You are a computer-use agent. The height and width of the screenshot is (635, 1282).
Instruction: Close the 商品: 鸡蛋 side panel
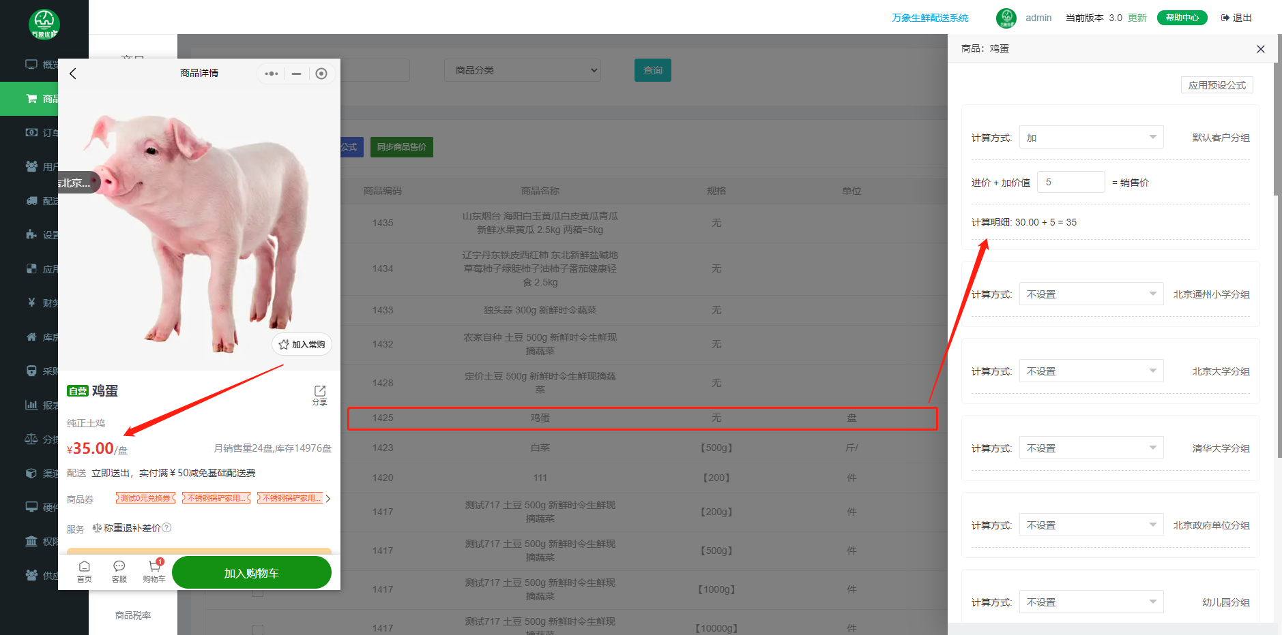tap(1260, 49)
